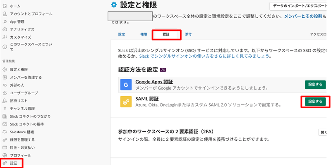This screenshot has height=168, width=331.
Task: Expand the 2FA section with the 開く button
Action: tap(323, 133)
